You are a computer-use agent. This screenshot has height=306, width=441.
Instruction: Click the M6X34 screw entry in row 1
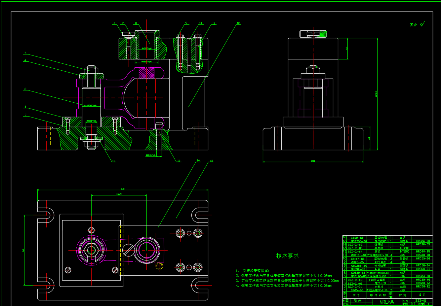coord(378,290)
